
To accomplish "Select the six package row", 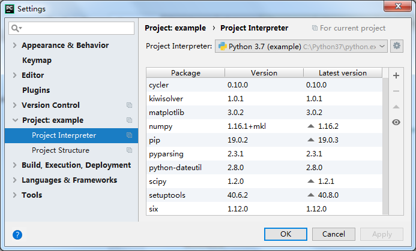I will click(264, 208).
